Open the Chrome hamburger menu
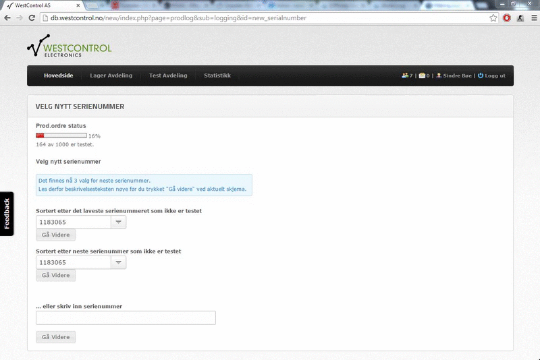This screenshot has height=360, width=540. coord(534,18)
